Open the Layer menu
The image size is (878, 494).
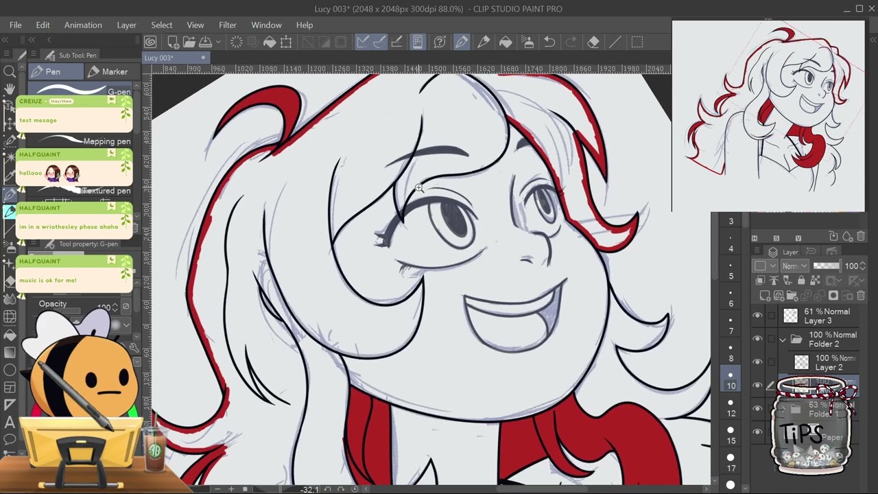tap(126, 25)
